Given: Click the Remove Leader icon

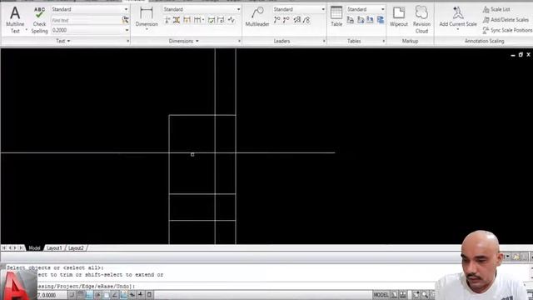Looking at the screenshot, I should tap(286, 20).
